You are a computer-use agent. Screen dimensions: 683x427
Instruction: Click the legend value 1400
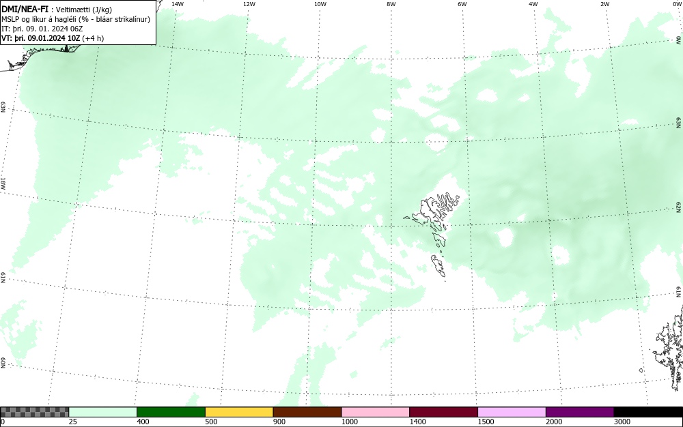(x=418, y=422)
